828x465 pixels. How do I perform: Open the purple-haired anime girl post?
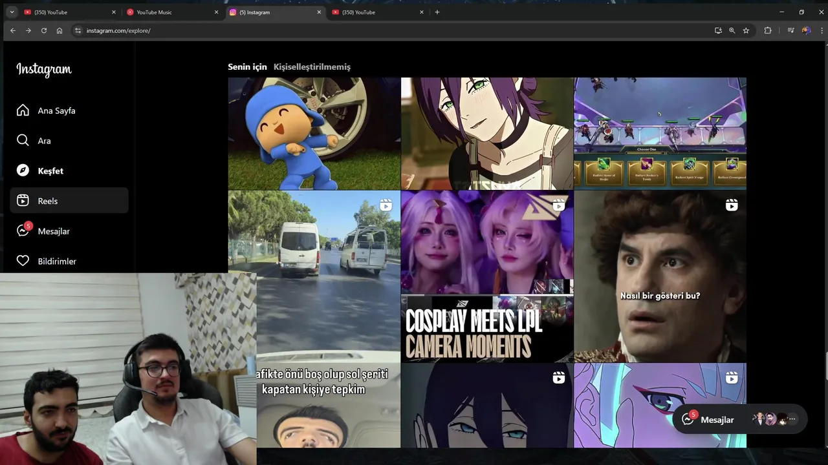click(487, 134)
